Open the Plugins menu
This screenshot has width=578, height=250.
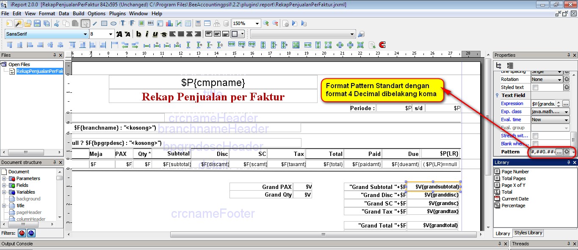tap(118, 14)
